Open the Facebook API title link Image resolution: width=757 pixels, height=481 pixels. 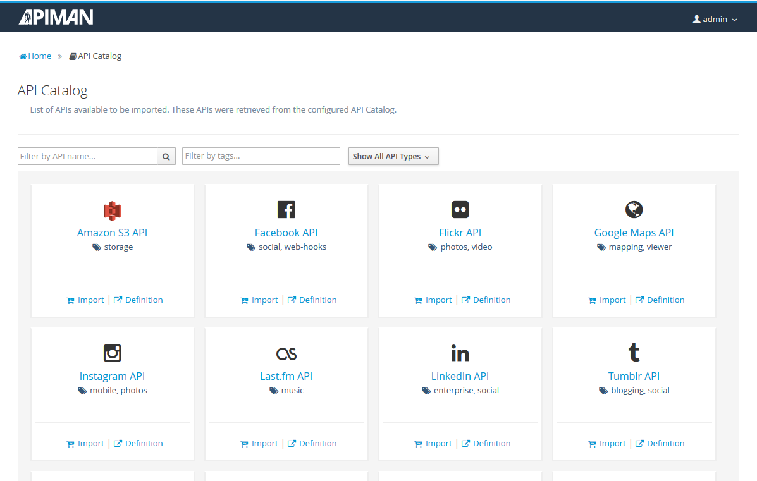[286, 233]
